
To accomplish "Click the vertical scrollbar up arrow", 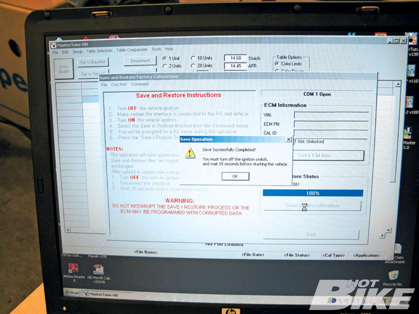I will 398,84.
